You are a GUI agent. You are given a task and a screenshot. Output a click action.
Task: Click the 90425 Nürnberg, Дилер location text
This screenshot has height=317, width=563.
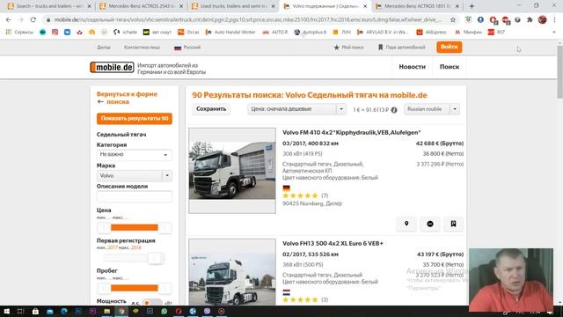point(312,203)
